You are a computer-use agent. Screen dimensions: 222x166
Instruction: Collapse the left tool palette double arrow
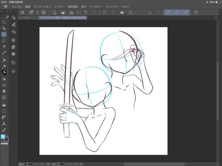1,11
